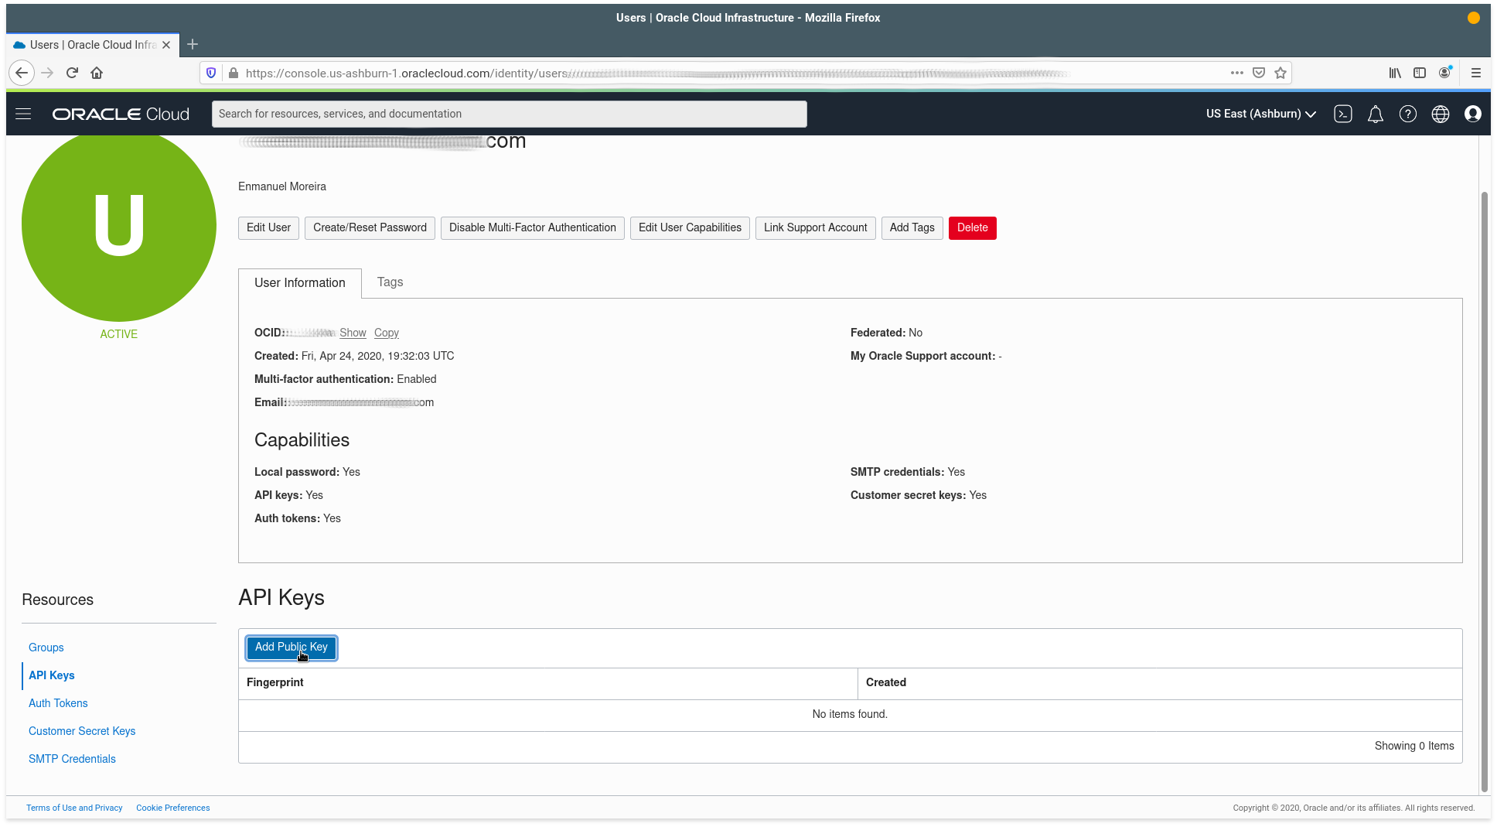Switch to the Tags tab
Image resolution: width=1497 pixels, height=827 pixels.
(390, 282)
